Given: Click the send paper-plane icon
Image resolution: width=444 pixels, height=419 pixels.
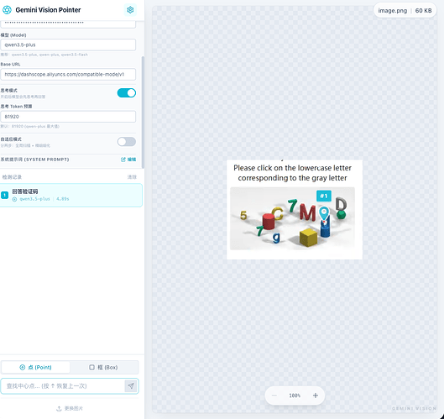Looking at the screenshot, I should pos(131,386).
